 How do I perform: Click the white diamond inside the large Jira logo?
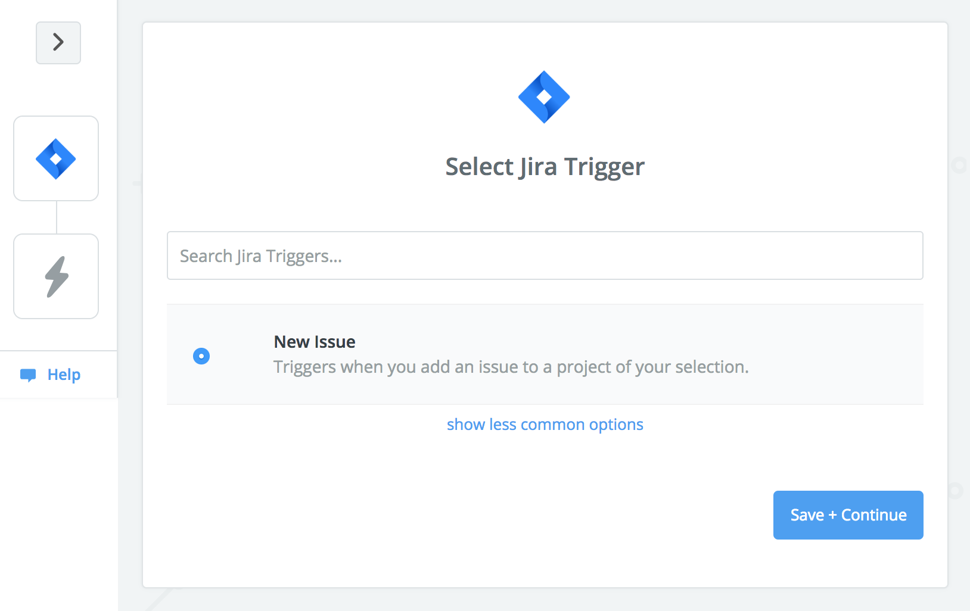pos(544,97)
